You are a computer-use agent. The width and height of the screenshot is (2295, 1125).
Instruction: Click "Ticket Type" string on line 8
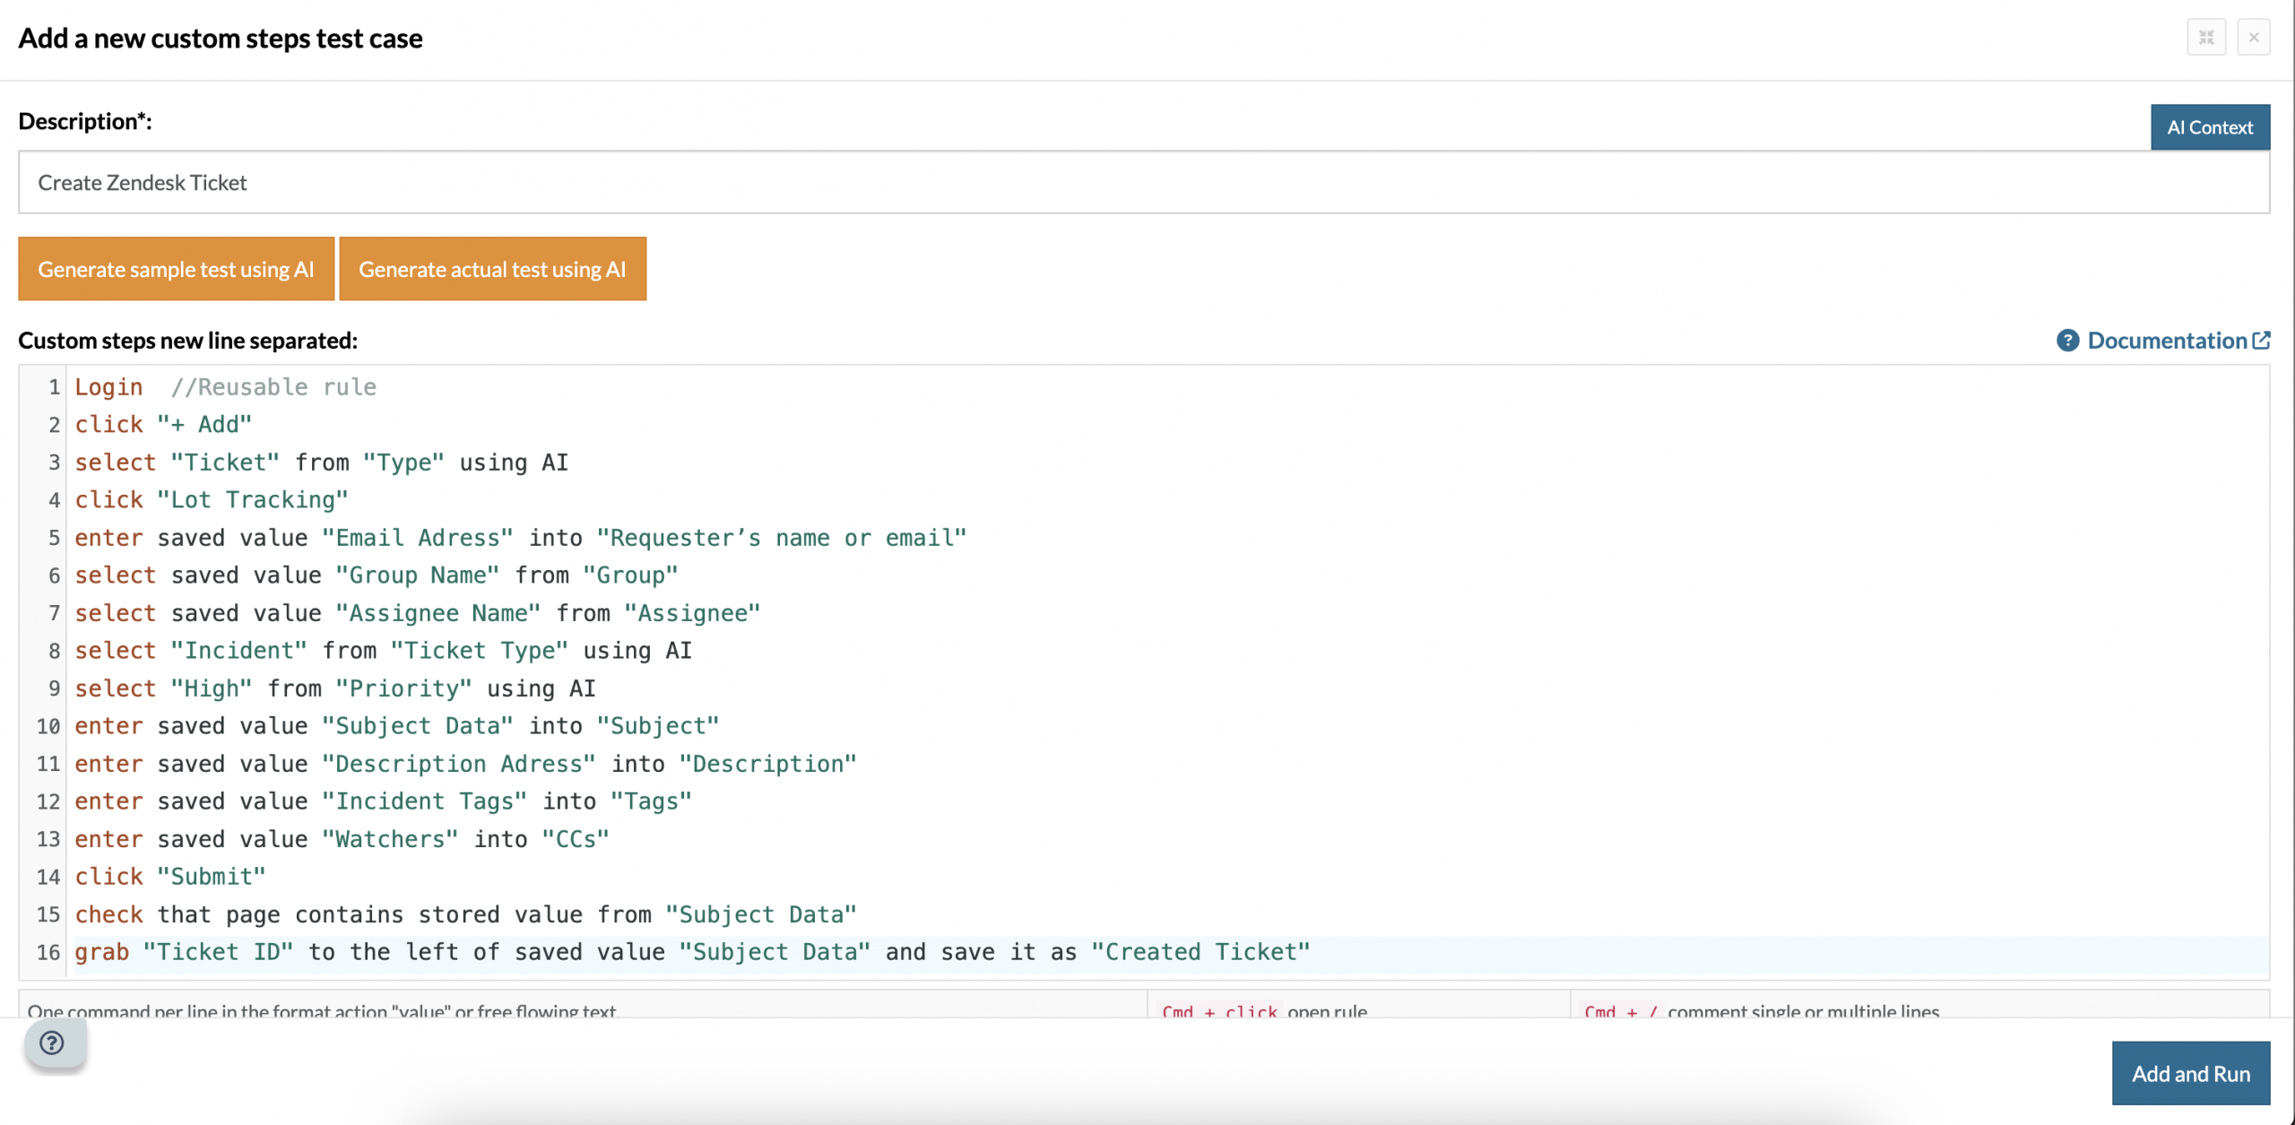tap(480, 651)
